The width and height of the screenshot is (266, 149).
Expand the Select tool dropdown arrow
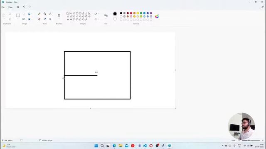18,19
